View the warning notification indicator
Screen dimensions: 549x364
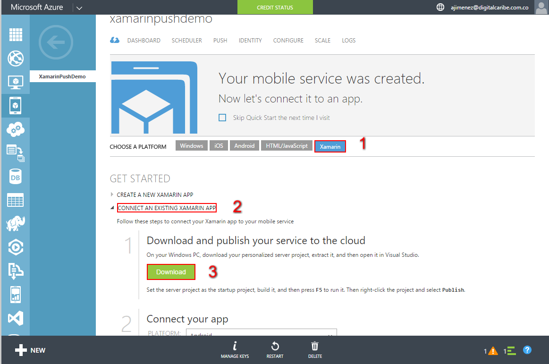491,351
